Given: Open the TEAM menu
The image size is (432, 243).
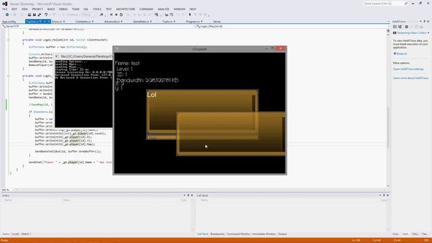Looking at the screenshot, I should 76,9.
